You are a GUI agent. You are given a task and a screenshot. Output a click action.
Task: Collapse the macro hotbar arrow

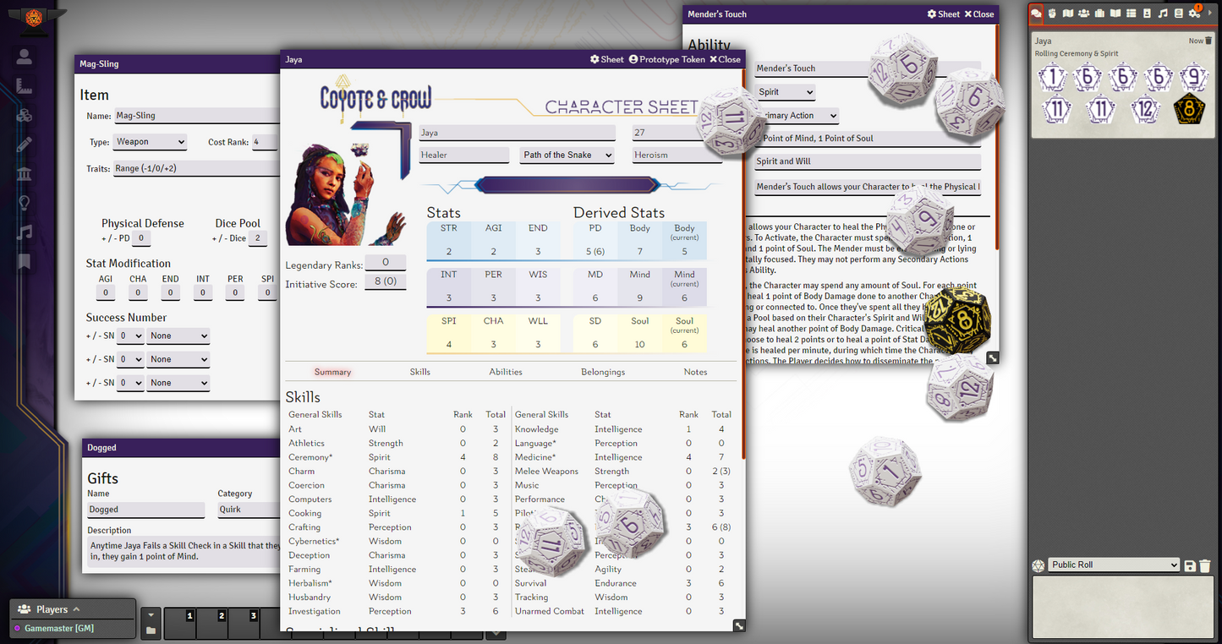coord(151,614)
